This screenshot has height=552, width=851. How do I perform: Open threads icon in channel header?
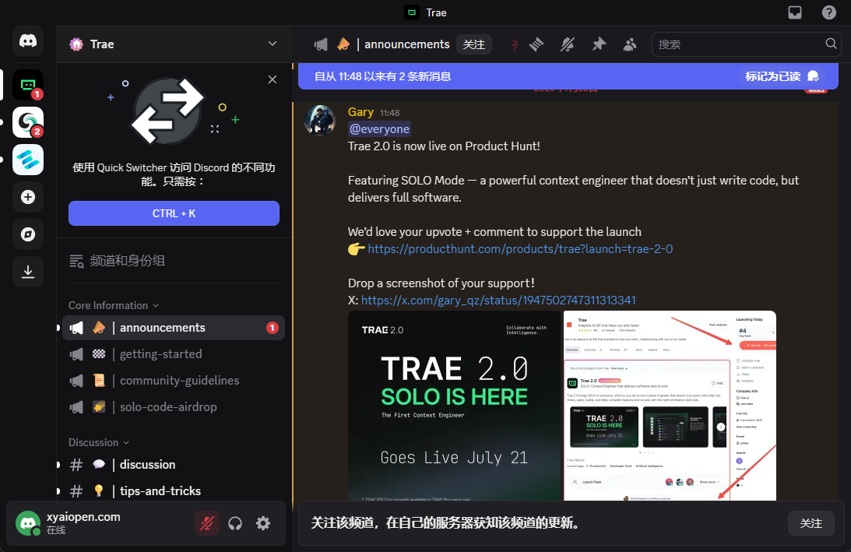tap(536, 44)
